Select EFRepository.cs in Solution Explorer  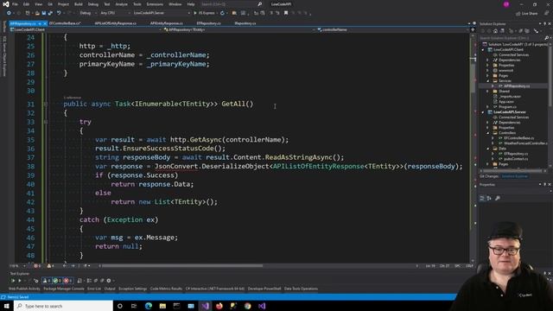pos(516,154)
